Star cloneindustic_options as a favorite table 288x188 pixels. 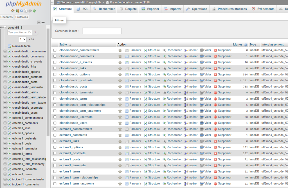point(120,75)
